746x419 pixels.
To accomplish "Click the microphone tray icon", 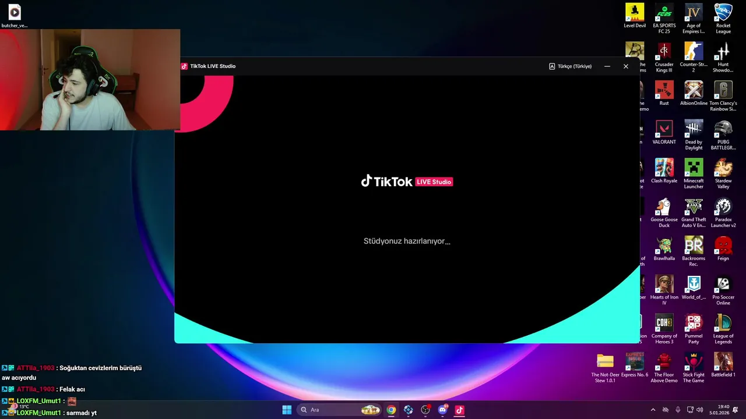I will [x=677, y=410].
